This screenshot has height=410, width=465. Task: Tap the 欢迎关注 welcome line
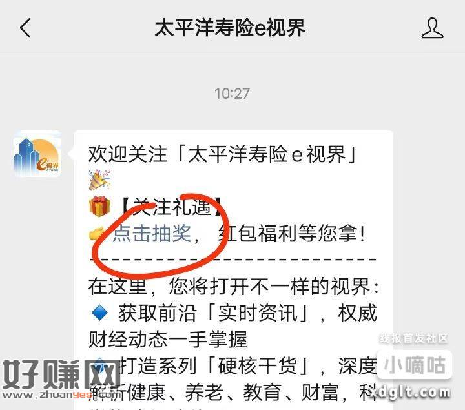[223, 154]
